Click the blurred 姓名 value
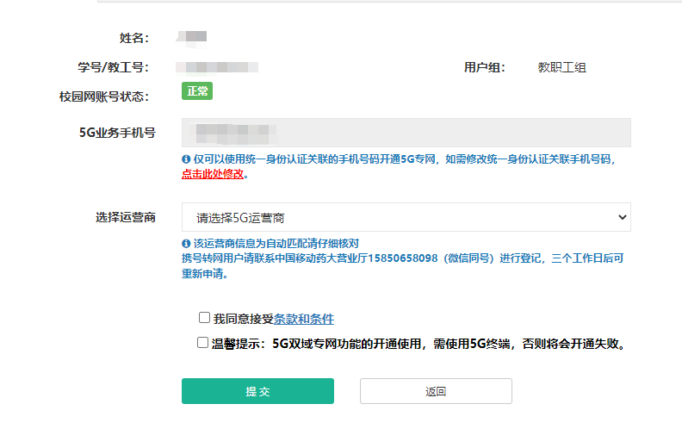The image size is (682, 429). tap(191, 37)
